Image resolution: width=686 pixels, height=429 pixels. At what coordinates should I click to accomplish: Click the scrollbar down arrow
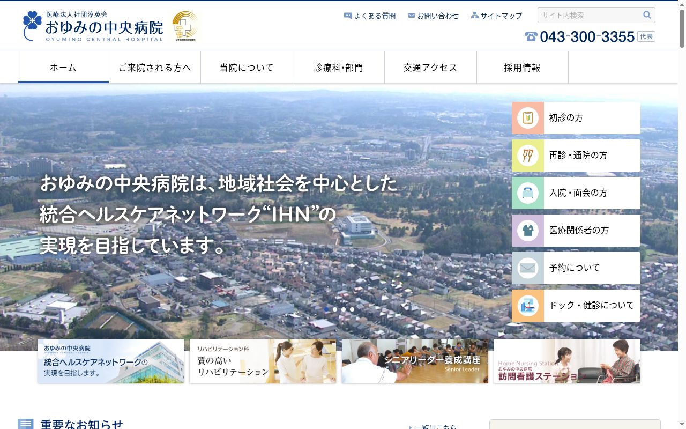[x=682, y=425]
